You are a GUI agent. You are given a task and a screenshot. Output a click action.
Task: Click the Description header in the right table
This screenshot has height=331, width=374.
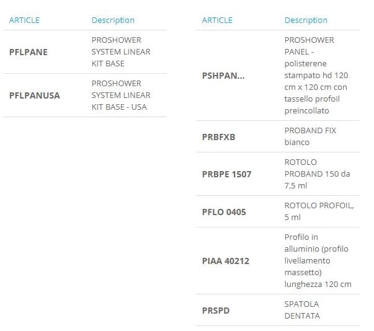[306, 20]
